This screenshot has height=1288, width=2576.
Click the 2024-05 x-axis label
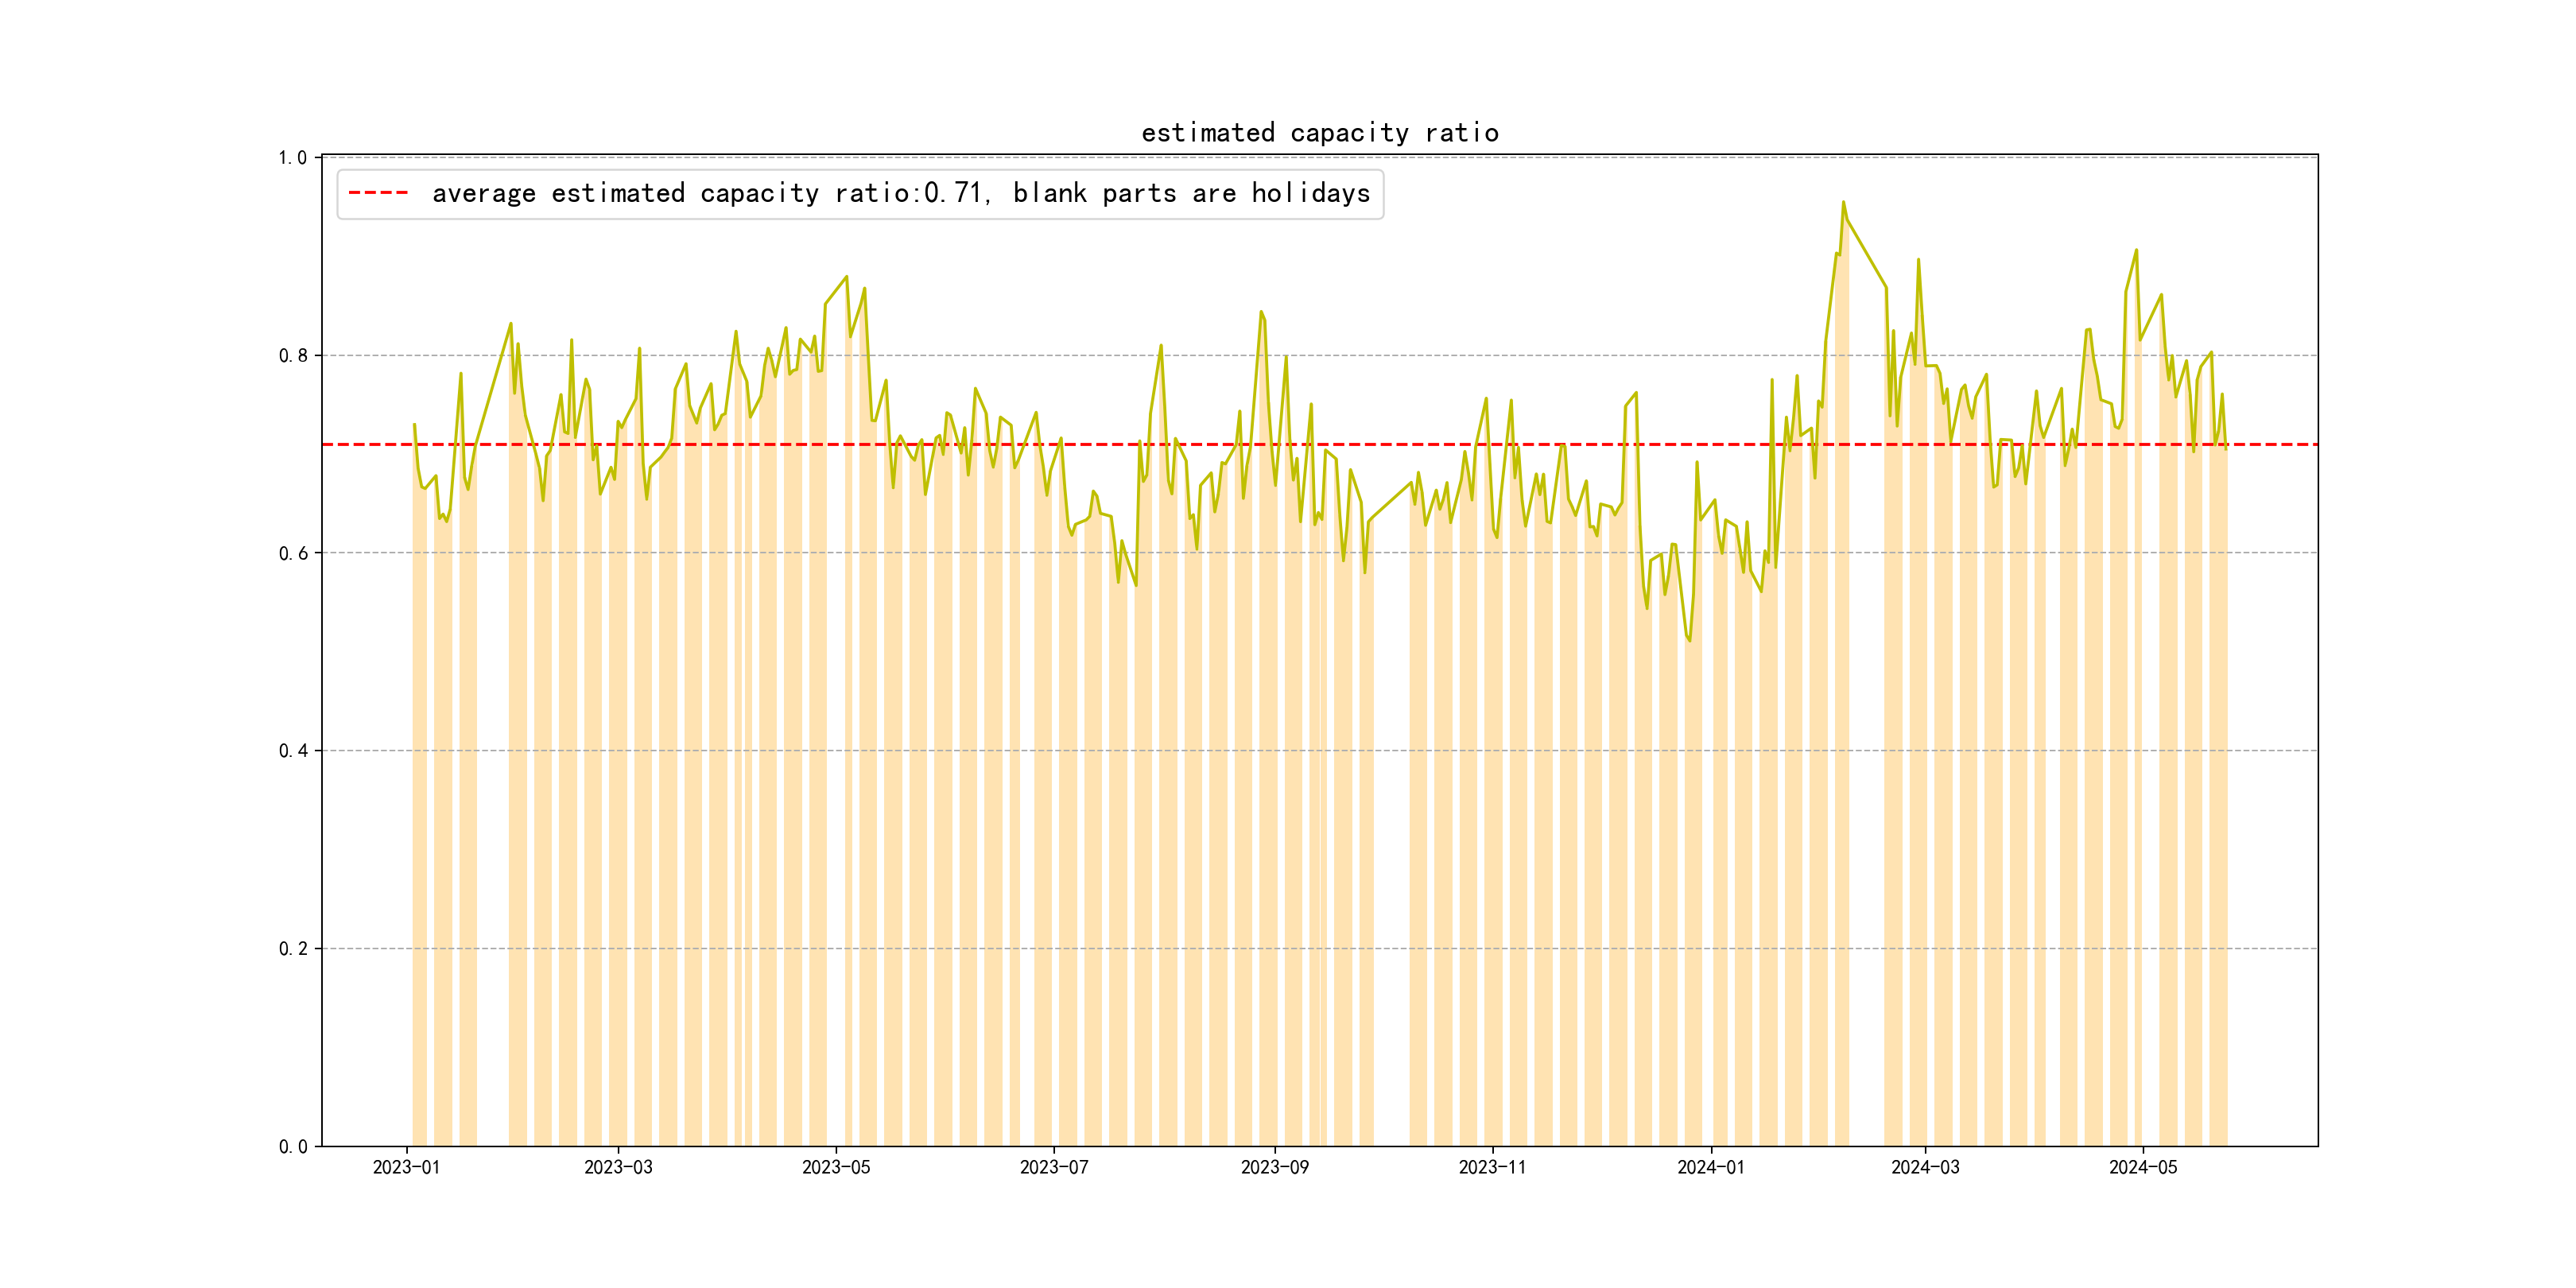(x=2142, y=1167)
